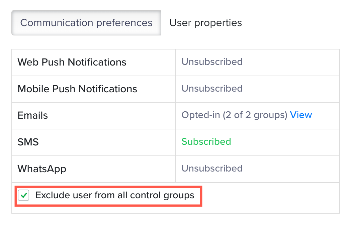Click the Unsubscribed status for Web Push Notifications
The width and height of the screenshot is (348, 226).
click(212, 62)
